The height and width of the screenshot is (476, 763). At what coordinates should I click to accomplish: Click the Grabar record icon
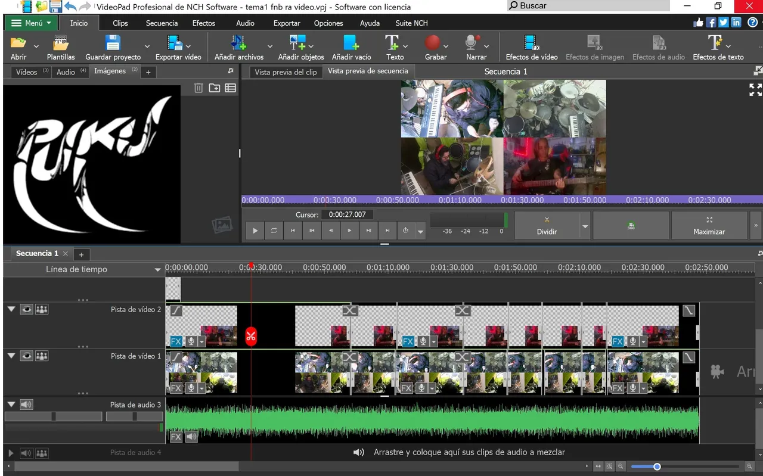[x=433, y=43]
